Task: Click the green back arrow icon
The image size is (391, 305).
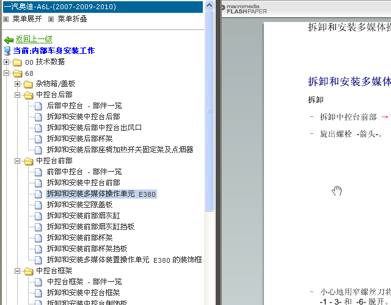Action: (x=9, y=40)
